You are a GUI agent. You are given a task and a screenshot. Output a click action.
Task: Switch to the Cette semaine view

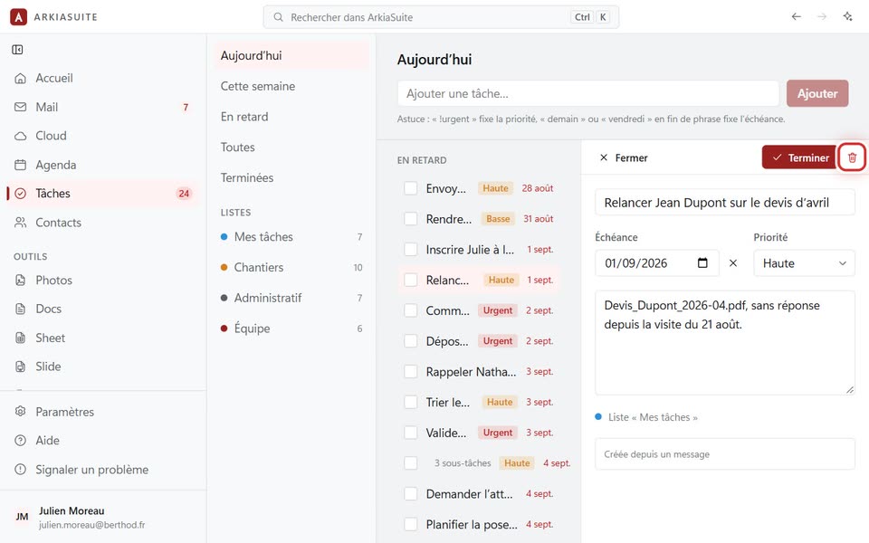point(291,87)
